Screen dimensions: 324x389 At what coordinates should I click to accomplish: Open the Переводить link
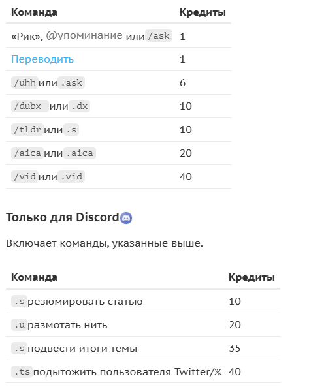coord(42,59)
